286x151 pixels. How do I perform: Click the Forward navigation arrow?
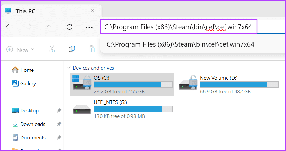pos(29,27)
